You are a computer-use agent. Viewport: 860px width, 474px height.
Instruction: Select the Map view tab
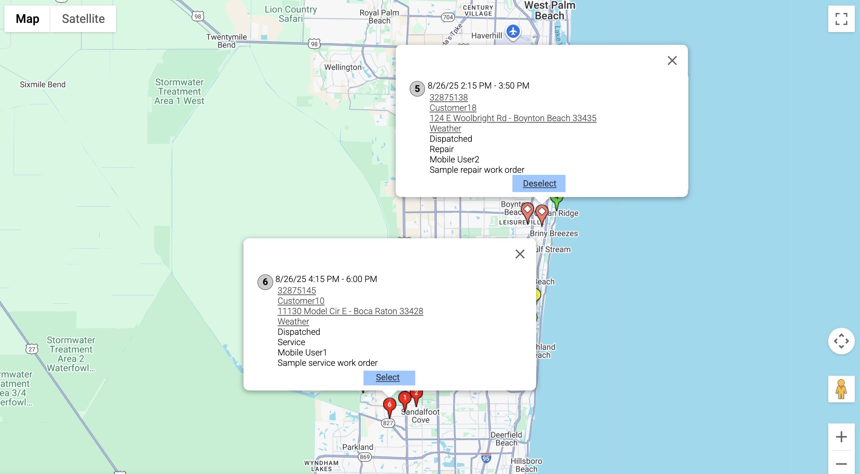[27, 19]
